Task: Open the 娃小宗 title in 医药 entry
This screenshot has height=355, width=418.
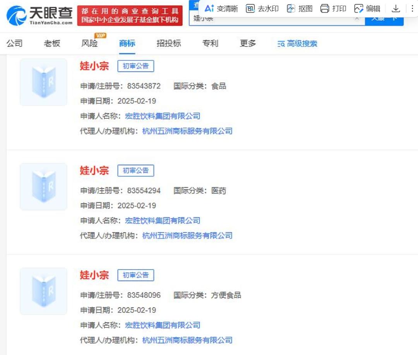Action: pyautogui.click(x=94, y=171)
